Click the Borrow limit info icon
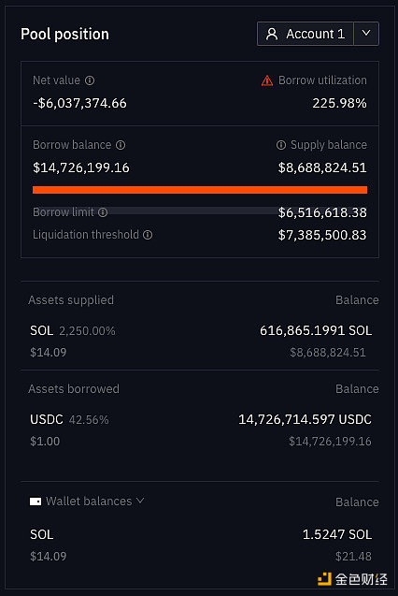Viewport: 398px width, 596px height. coord(103,212)
